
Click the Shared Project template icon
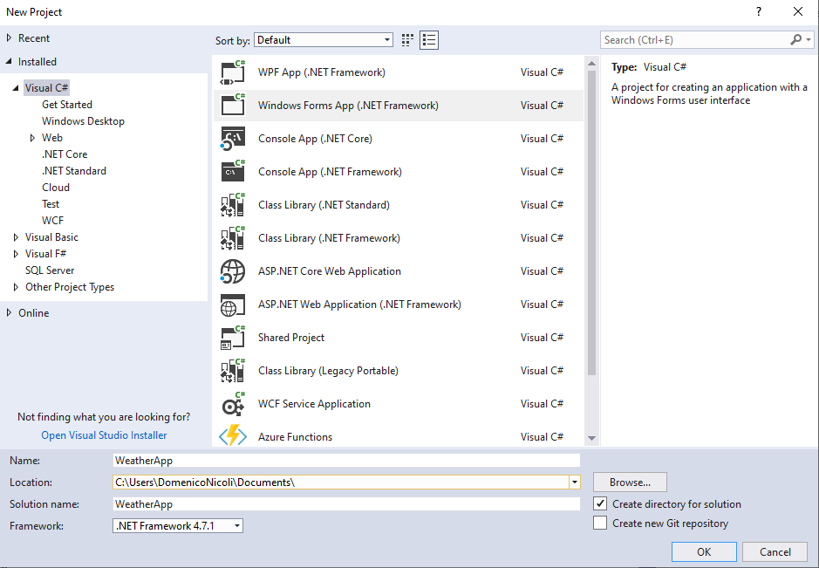(233, 338)
